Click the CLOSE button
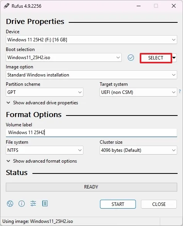Viewport: 183px width, 226px height. [x=159, y=204]
